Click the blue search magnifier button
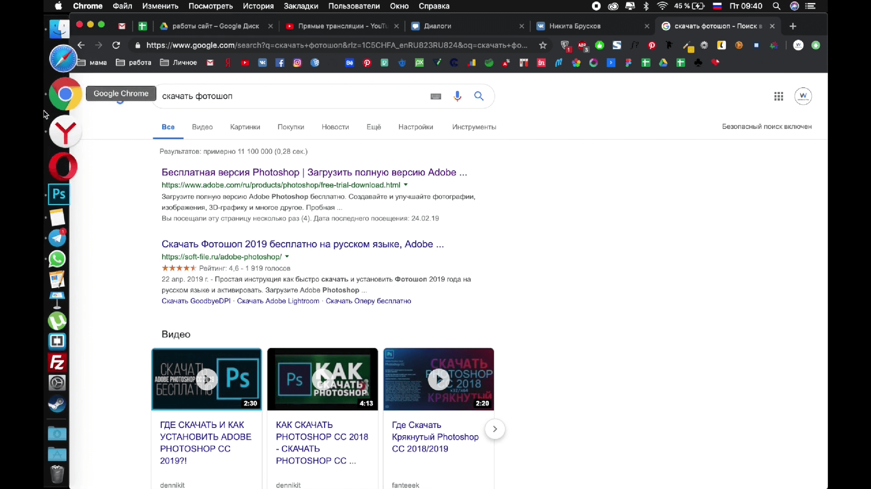871x489 pixels. pos(479,96)
